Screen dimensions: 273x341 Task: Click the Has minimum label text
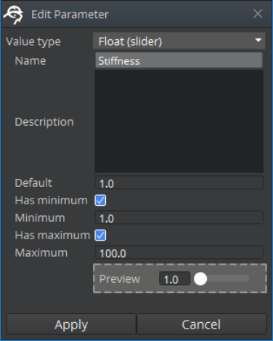pos(52,201)
